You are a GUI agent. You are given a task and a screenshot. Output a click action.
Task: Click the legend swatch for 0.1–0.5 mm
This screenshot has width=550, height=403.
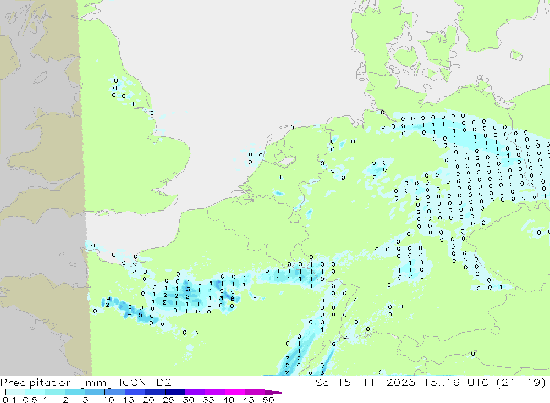pyautogui.click(x=15, y=392)
